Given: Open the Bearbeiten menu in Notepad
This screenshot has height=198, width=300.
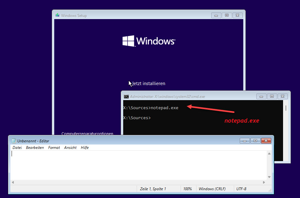Looking at the screenshot, I should tap(35, 147).
